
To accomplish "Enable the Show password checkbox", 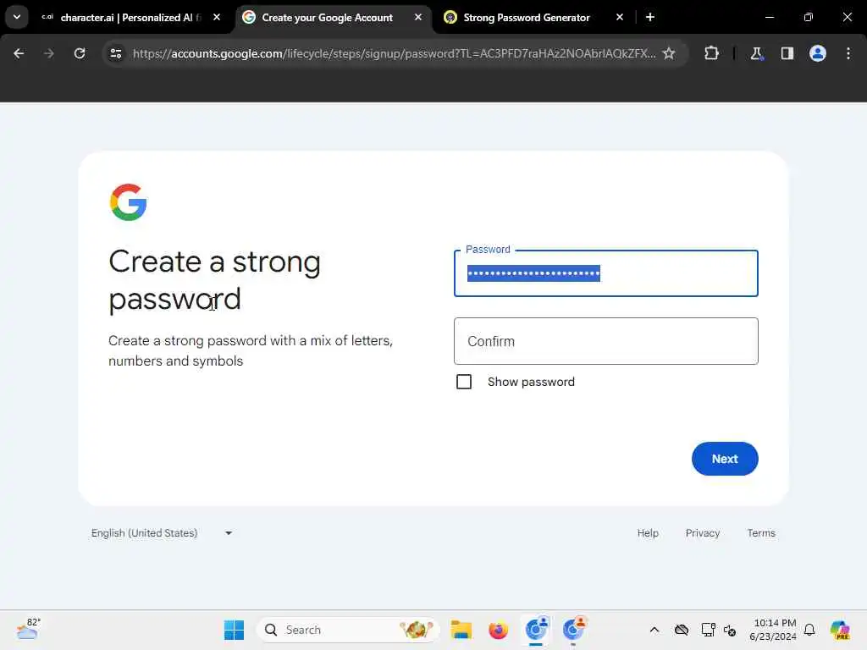I will (464, 382).
